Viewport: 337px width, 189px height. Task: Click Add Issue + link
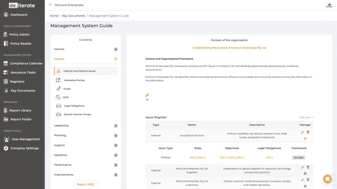click(x=306, y=117)
